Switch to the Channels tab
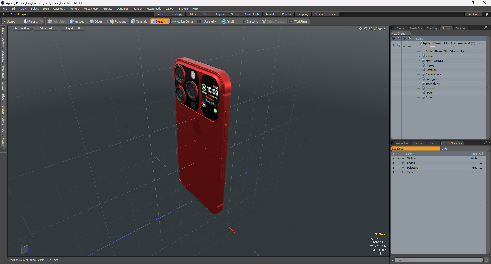Image resolution: width=491 pixels, height=264 pixels. [418, 143]
